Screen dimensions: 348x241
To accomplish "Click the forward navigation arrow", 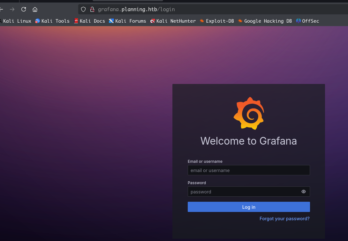I will [x=12, y=9].
